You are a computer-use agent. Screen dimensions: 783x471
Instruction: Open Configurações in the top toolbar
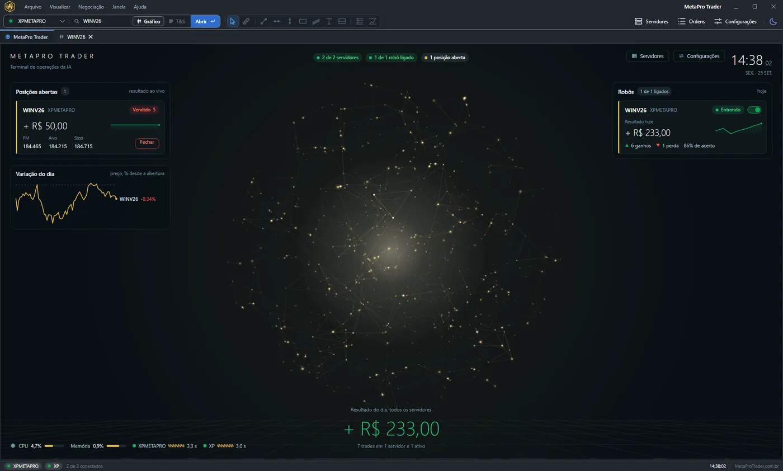point(735,21)
